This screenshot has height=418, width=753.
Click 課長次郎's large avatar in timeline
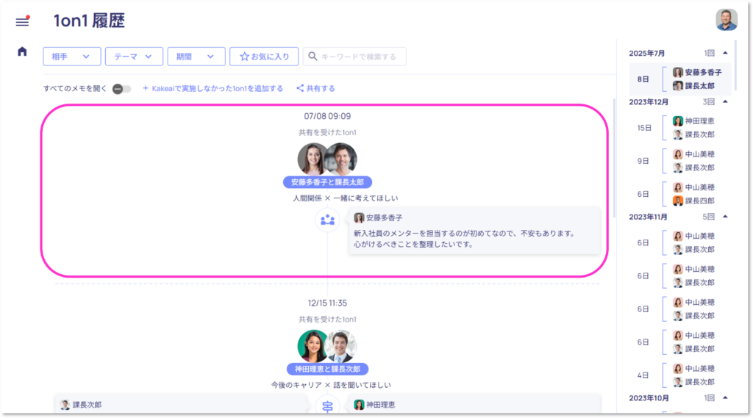pyautogui.click(x=342, y=345)
